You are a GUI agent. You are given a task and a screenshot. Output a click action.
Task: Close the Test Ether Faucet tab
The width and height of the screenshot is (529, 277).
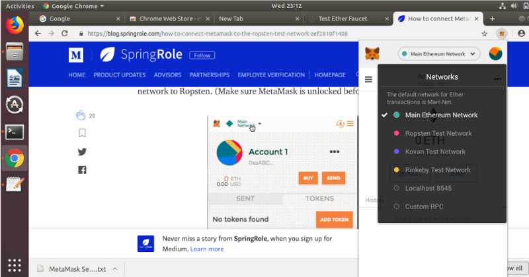(387, 19)
